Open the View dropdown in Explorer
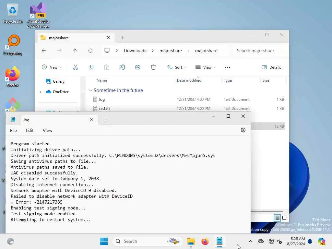Screen dimensions: 332x249 [x=205, y=67]
